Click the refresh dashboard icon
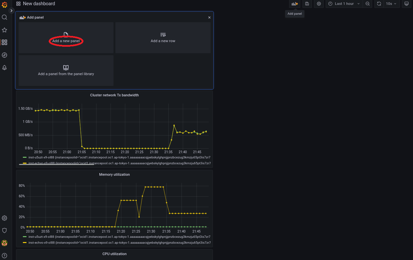Image resolution: width=413 pixels, height=260 pixels. tap(379, 4)
